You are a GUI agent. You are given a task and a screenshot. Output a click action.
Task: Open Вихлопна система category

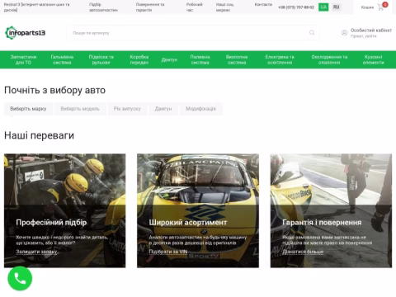click(x=237, y=59)
